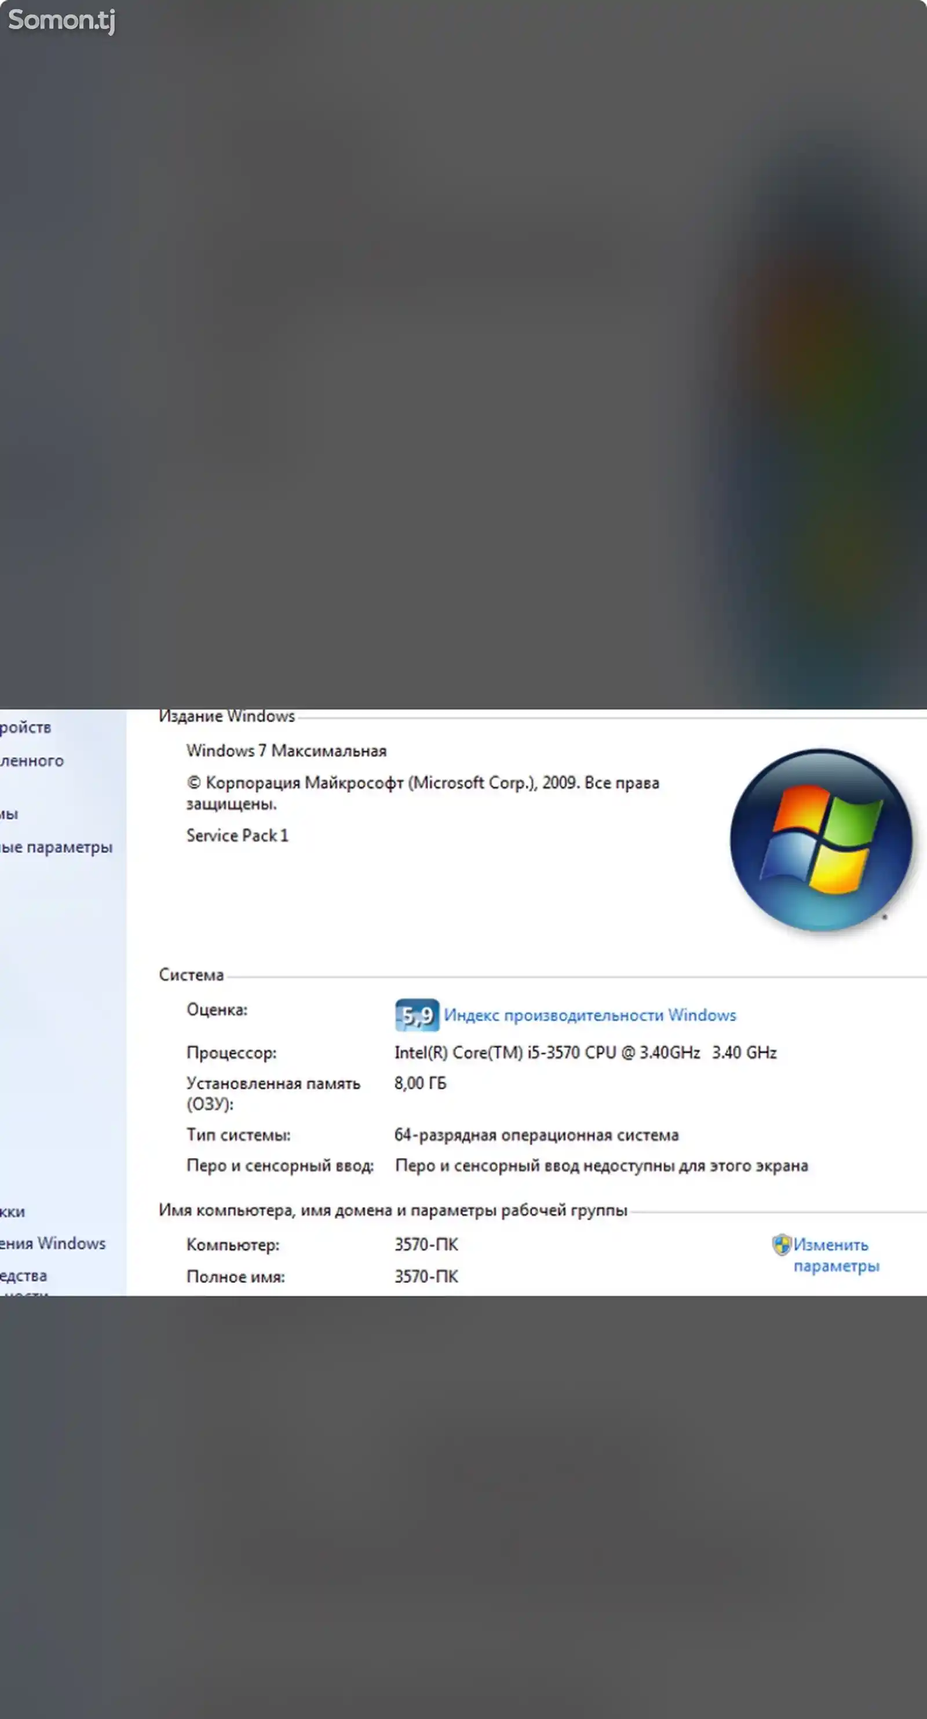Open sidebar link ending in 'ройств'
The image size is (927, 1719).
point(25,727)
